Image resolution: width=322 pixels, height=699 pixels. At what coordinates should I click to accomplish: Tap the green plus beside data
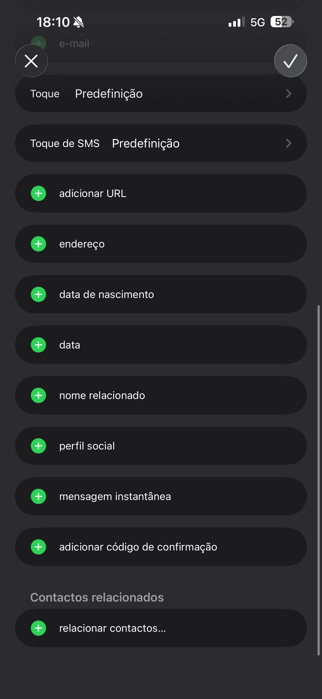pos(38,345)
